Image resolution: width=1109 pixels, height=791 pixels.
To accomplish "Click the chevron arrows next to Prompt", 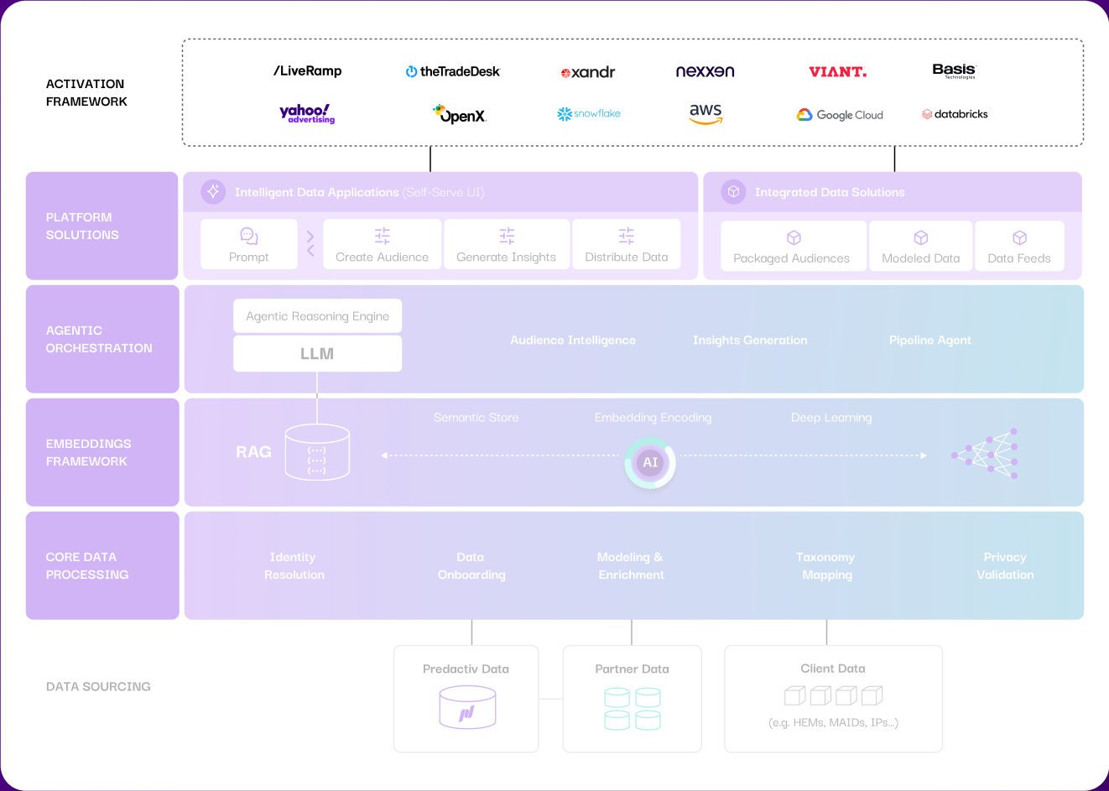I will [310, 244].
